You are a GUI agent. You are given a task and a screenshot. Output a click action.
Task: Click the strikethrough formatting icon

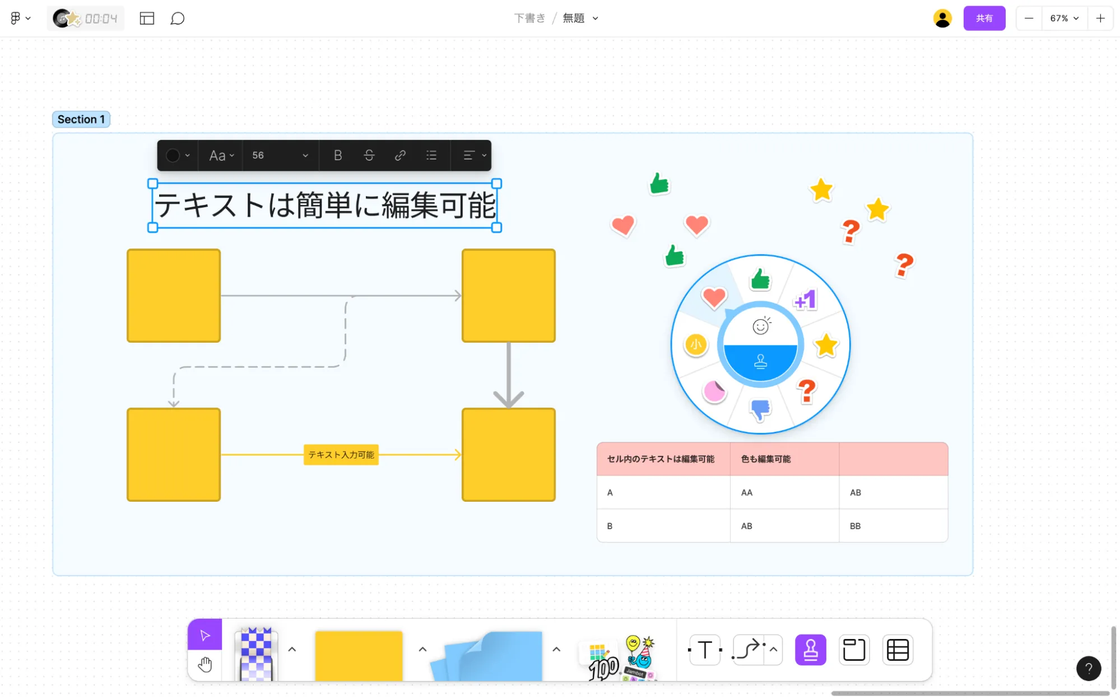(369, 155)
